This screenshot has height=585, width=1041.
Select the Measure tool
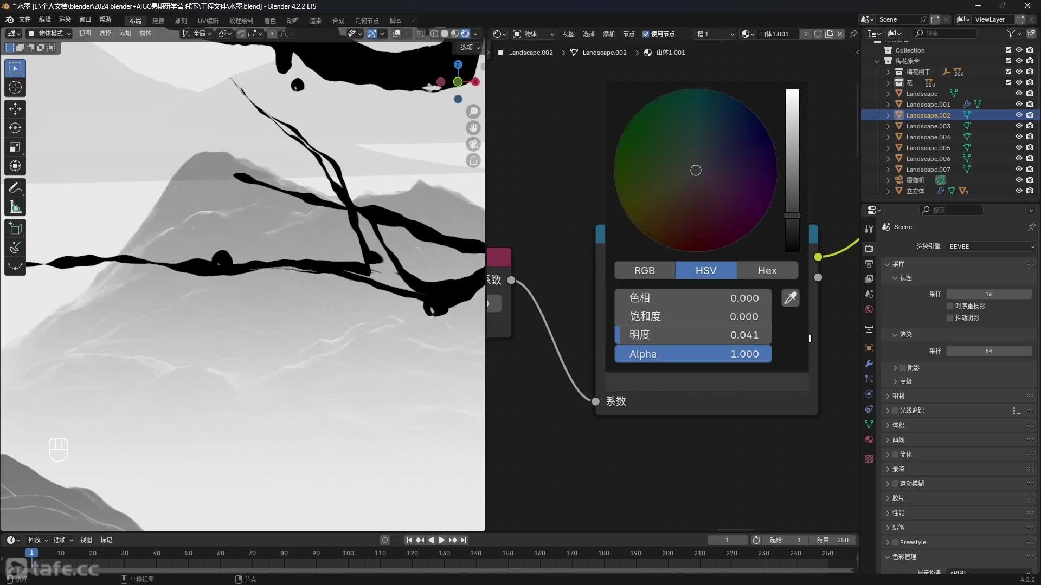coord(15,207)
